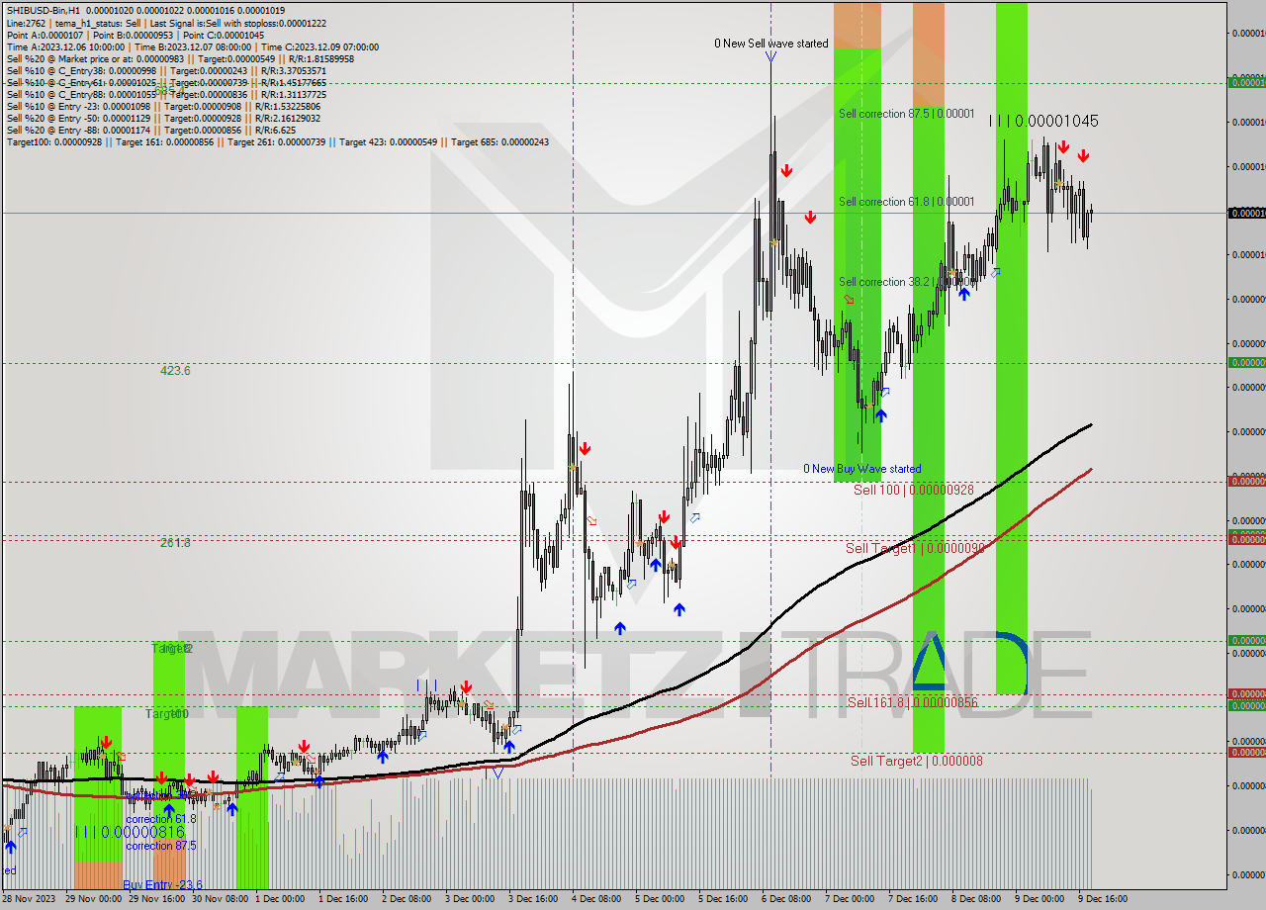The height and width of the screenshot is (910, 1266).
Task: Click '9 Dec 00:00' on the time axis
Action: (1039, 899)
